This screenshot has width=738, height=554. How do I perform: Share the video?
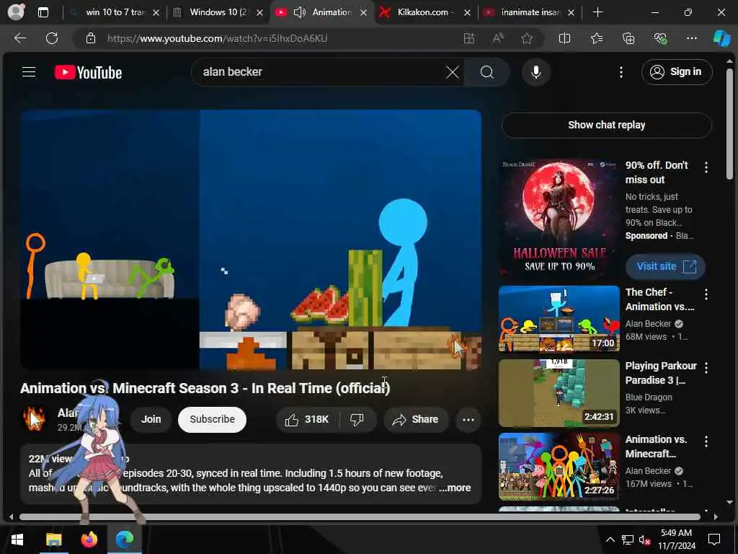pos(416,419)
